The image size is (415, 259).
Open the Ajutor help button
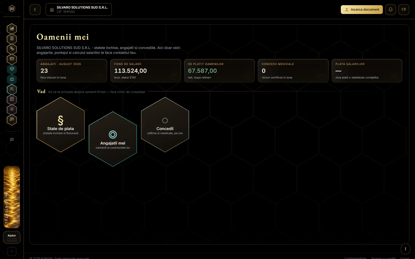(x=12, y=237)
